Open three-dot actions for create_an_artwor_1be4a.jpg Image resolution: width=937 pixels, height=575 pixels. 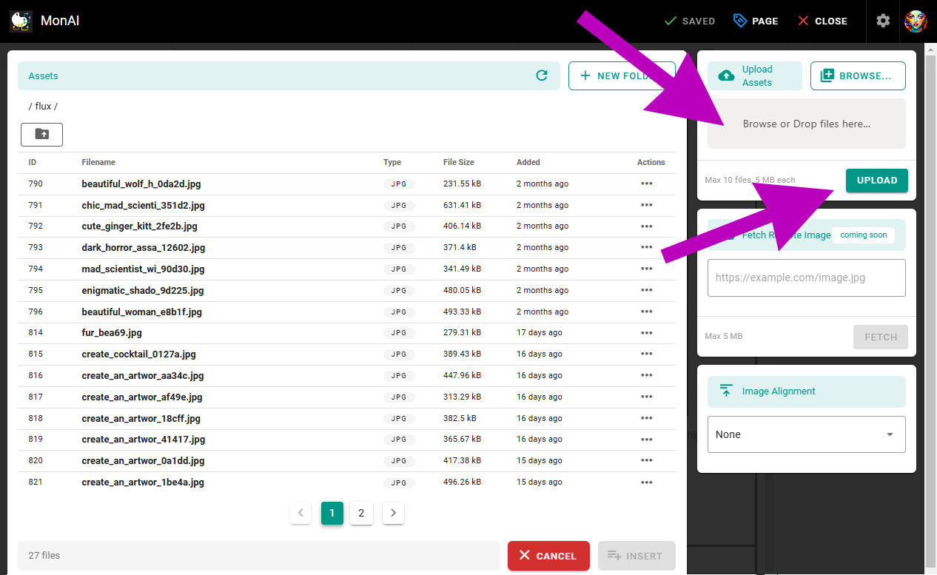pos(646,482)
